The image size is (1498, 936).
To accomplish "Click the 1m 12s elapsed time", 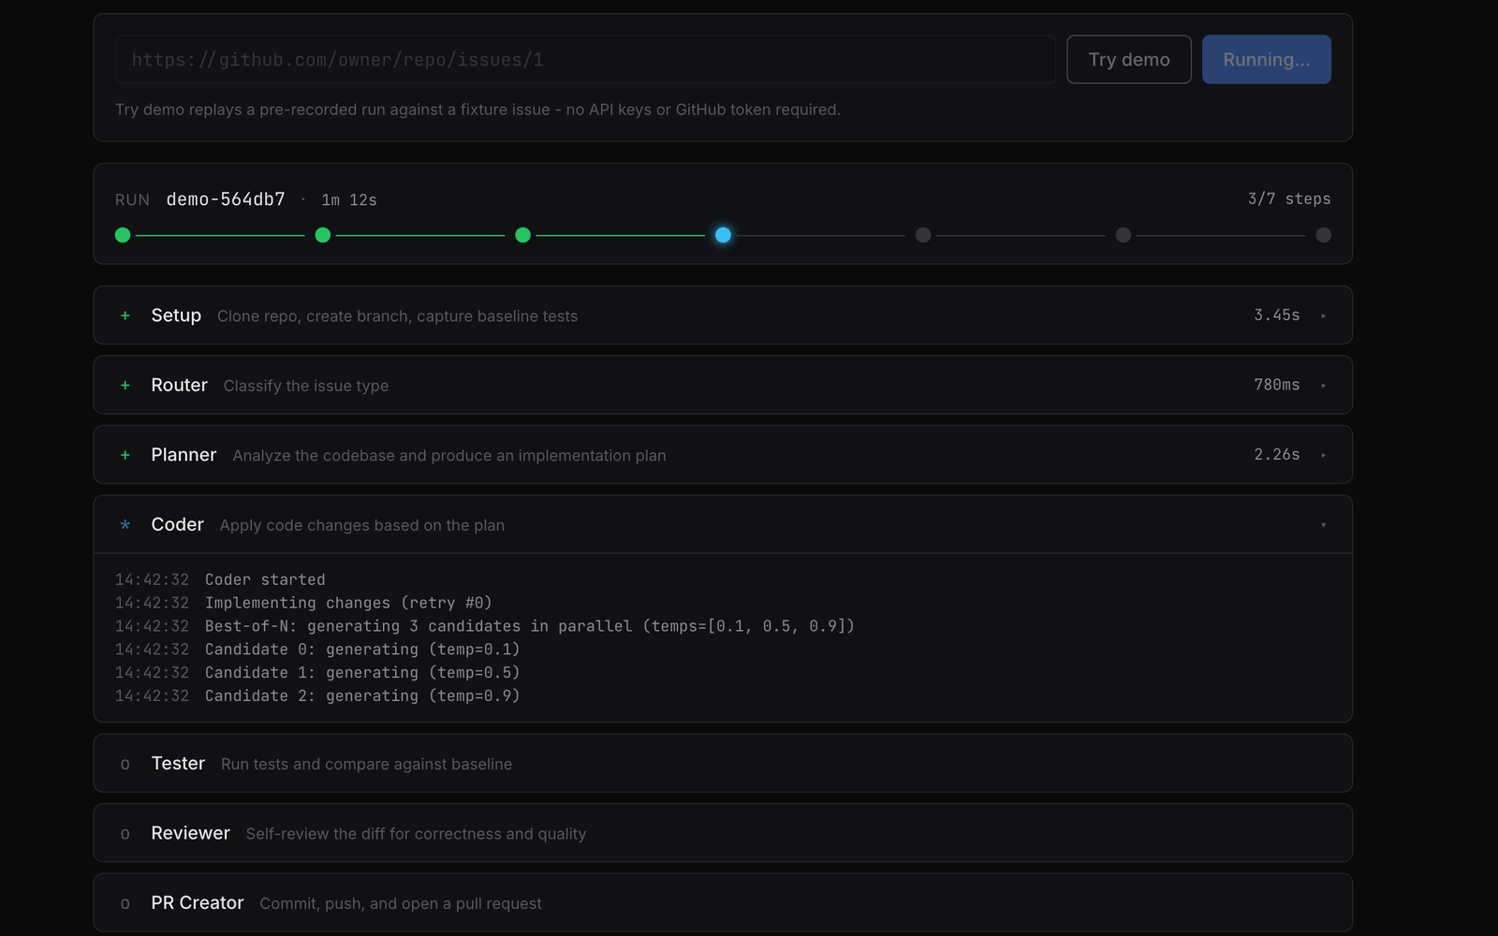I will (349, 200).
